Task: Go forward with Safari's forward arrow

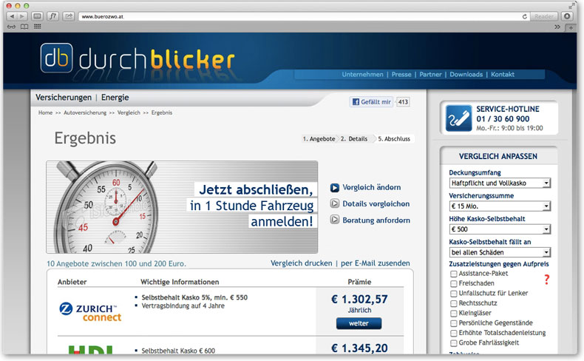Action: click(x=22, y=16)
